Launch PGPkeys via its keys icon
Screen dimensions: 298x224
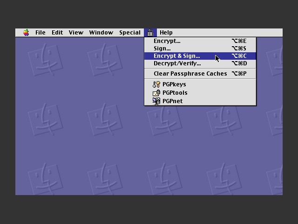[156, 84]
